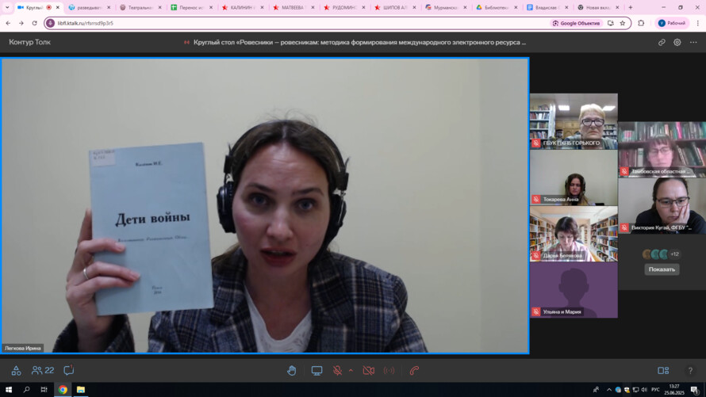706x397 pixels.
Task: Expand microphone options arrow
Action: 351,370
